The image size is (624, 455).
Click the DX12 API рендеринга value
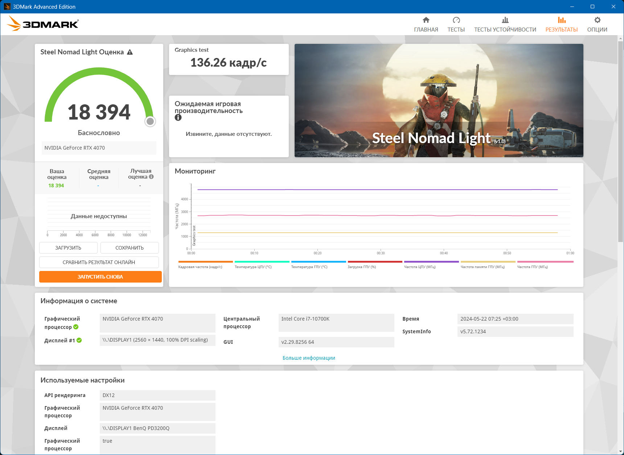click(x=157, y=395)
